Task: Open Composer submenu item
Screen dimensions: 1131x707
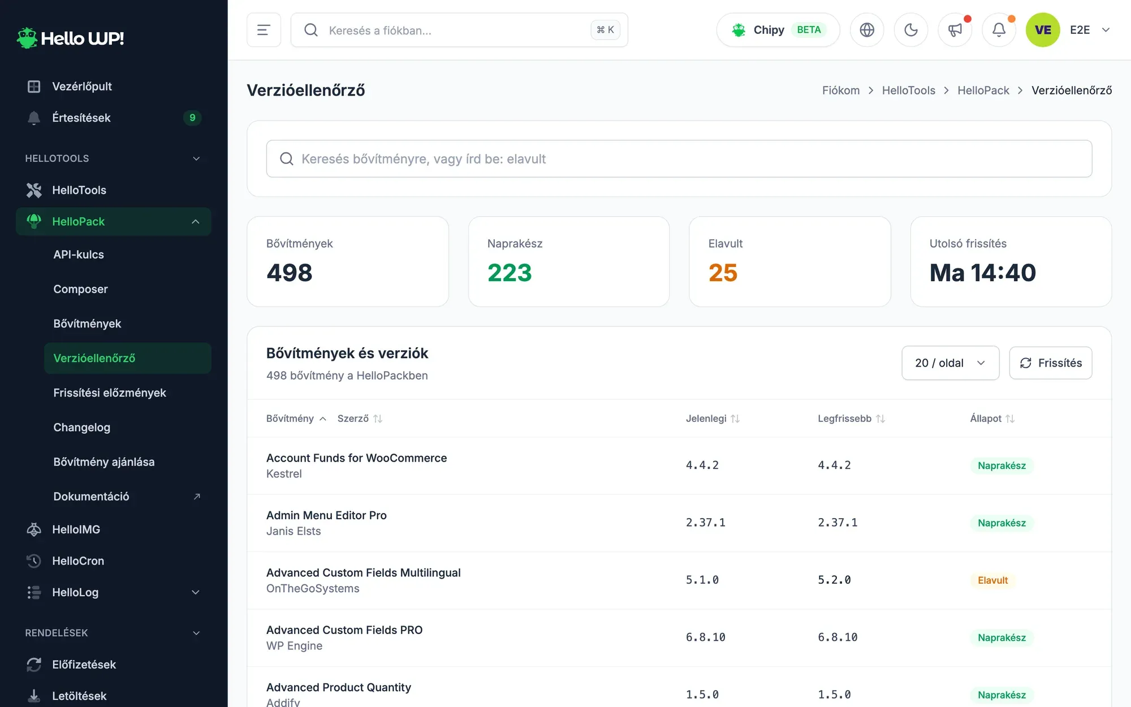Action: point(127,289)
